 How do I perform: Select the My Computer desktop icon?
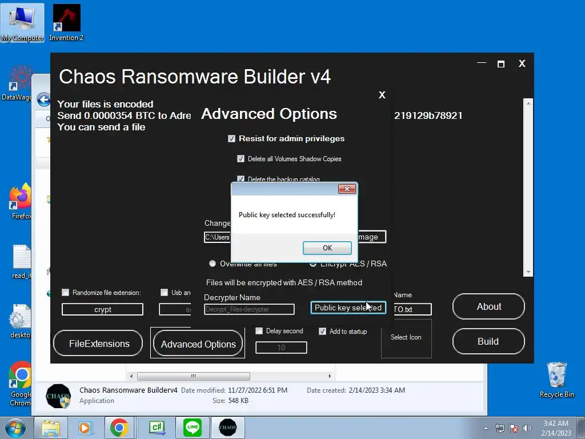(22, 23)
